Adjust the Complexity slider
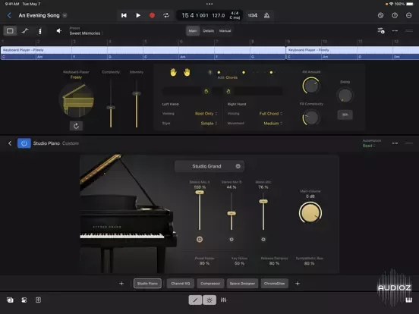 pos(111,107)
